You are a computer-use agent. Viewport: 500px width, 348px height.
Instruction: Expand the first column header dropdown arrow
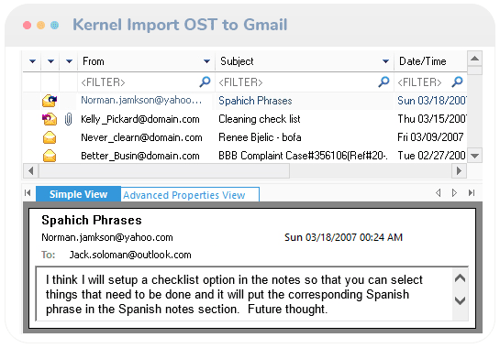tap(32, 61)
